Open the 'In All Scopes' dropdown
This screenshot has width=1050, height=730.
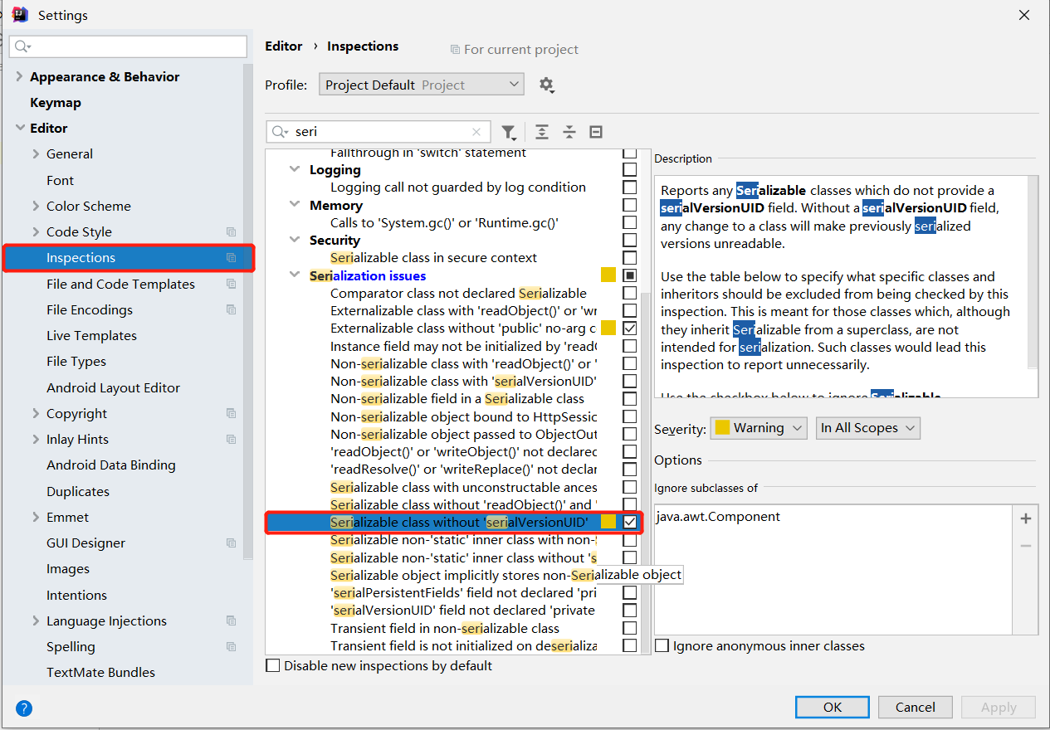pos(867,428)
